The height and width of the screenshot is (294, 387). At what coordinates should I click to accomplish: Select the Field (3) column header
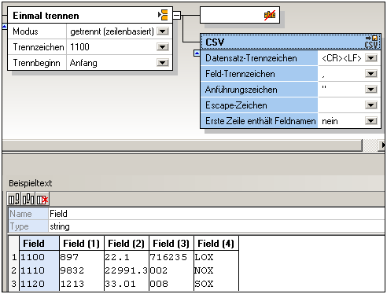pyautogui.click(x=171, y=244)
